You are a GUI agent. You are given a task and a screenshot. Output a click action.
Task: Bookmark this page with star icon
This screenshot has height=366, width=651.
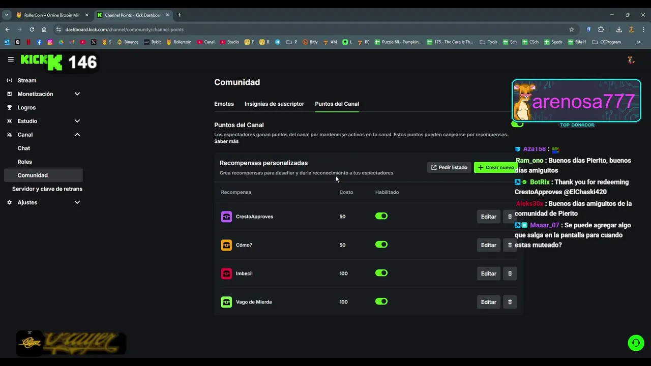coord(572,29)
